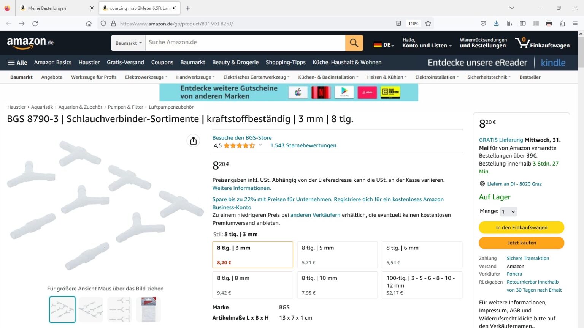Select the second product image thumbnail

(91, 309)
